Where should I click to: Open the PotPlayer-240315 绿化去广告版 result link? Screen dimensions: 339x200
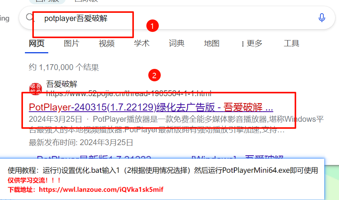pyautogui.click(x=151, y=107)
